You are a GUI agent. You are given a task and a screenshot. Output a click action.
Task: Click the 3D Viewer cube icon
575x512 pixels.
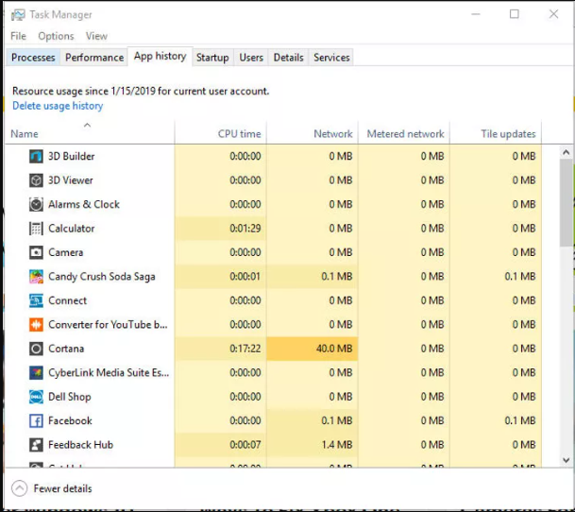[36, 180]
